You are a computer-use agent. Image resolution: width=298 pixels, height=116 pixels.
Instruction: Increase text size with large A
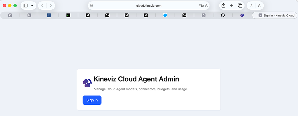coord(259,6)
